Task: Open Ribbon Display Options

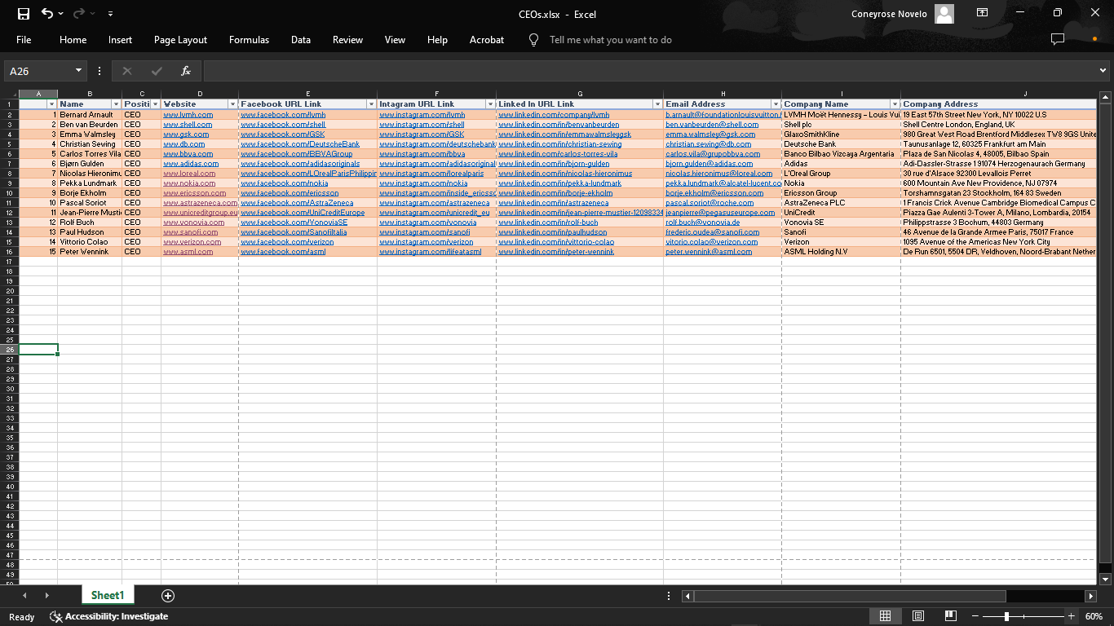Action: [x=983, y=13]
